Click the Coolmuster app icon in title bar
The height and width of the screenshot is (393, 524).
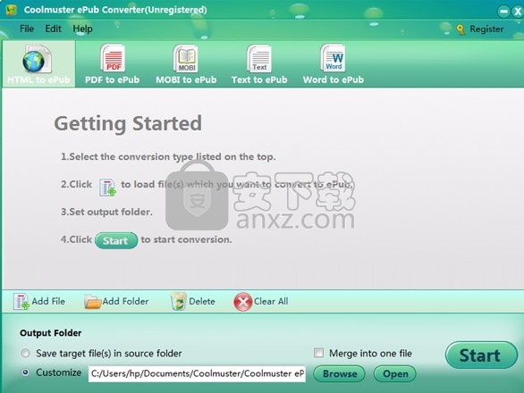(x=11, y=10)
